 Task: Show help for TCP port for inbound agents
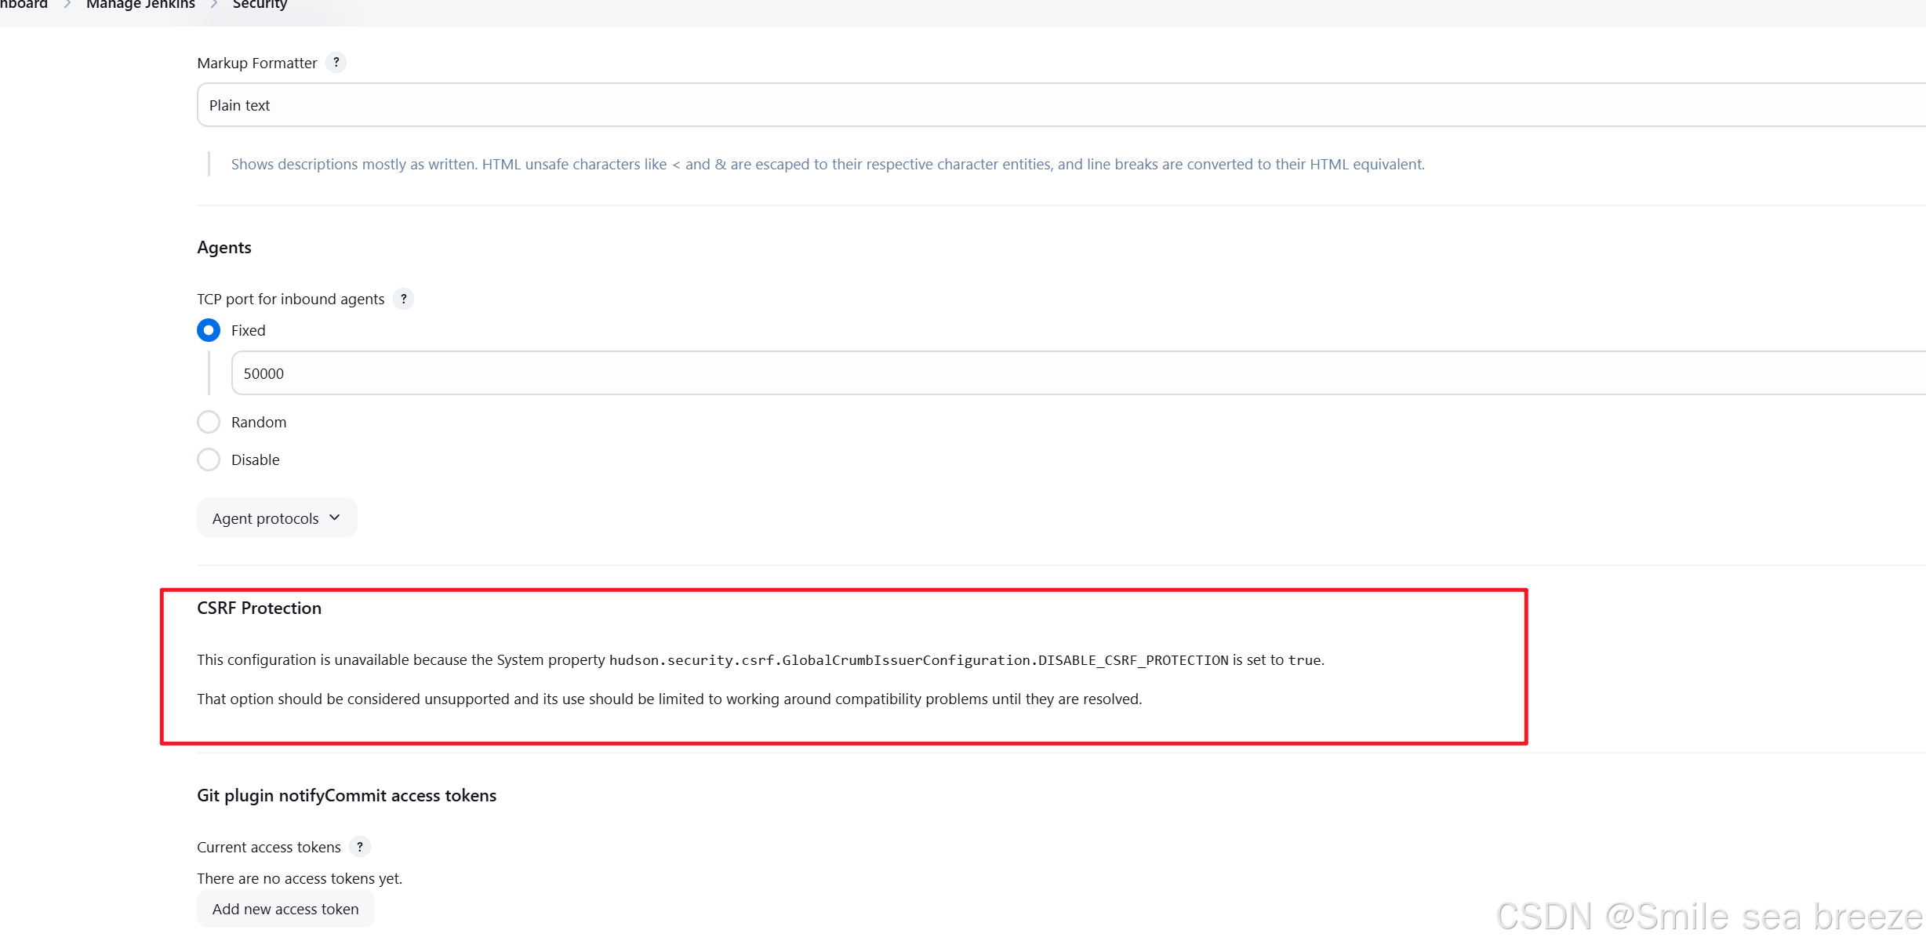pos(402,299)
